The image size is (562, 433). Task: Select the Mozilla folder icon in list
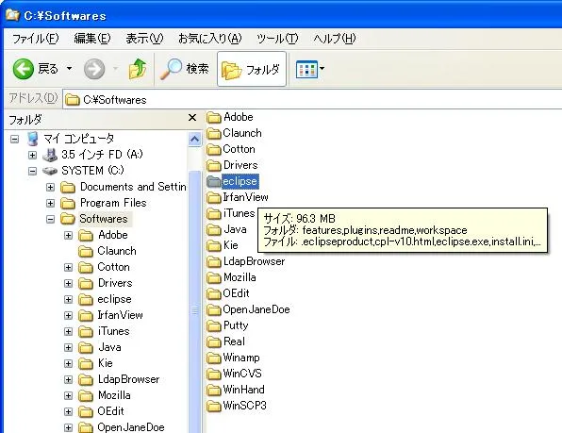pyautogui.click(x=214, y=277)
